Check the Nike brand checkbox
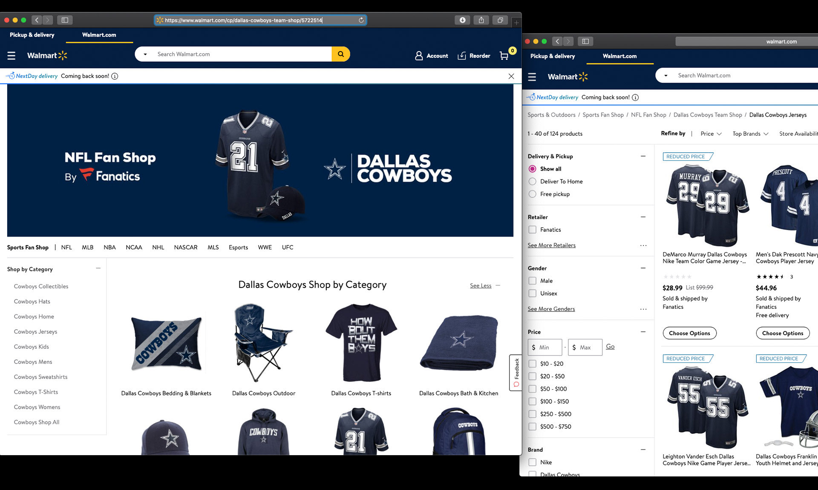 tap(532, 462)
